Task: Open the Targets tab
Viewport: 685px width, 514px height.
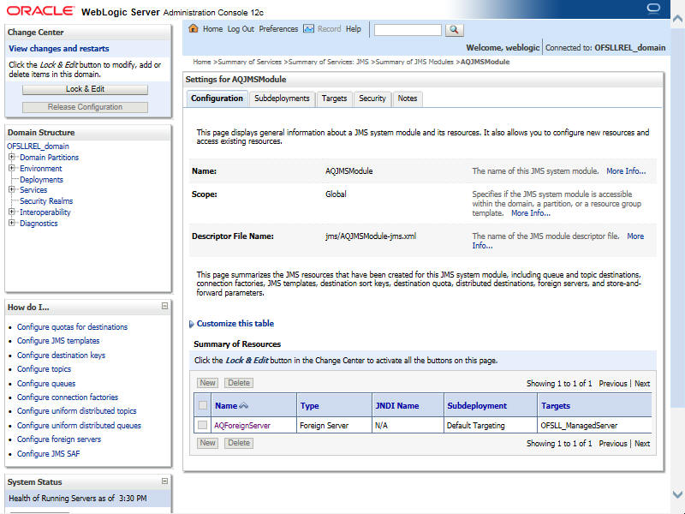Action: tap(334, 99)
